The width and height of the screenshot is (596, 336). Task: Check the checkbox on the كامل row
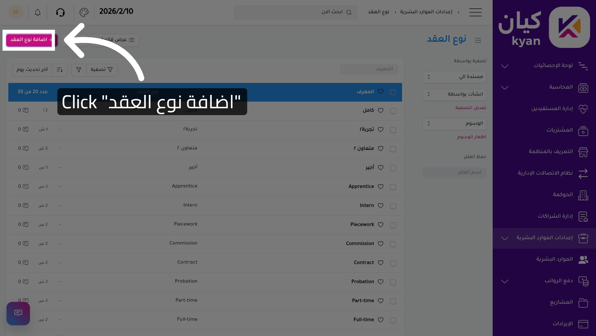pos(393,111)
